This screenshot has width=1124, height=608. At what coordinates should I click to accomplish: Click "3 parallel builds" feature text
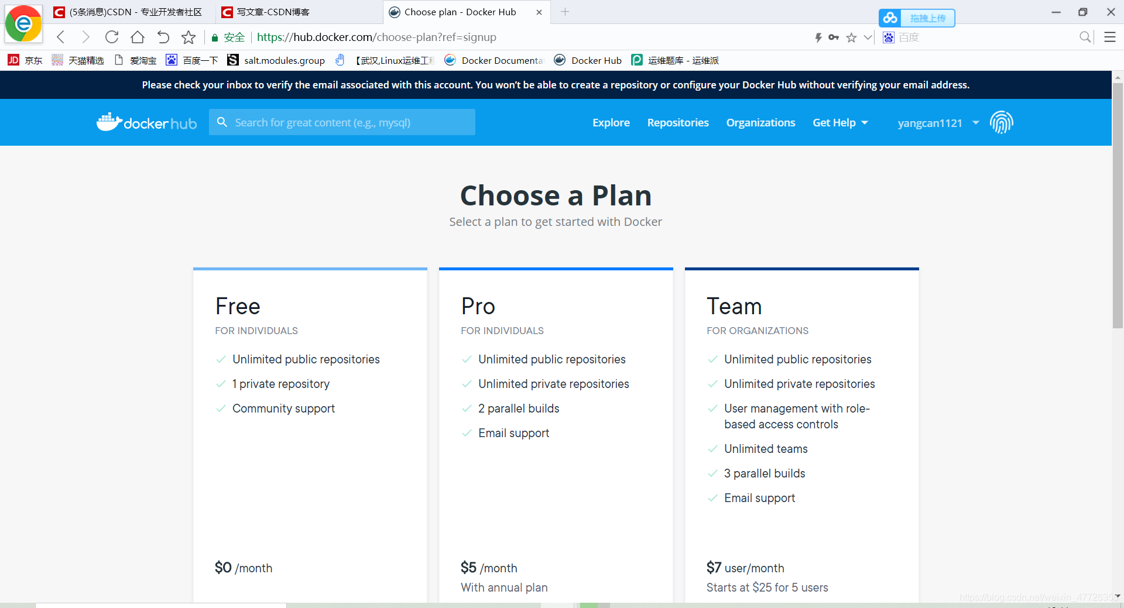click(x=765, y=473)
